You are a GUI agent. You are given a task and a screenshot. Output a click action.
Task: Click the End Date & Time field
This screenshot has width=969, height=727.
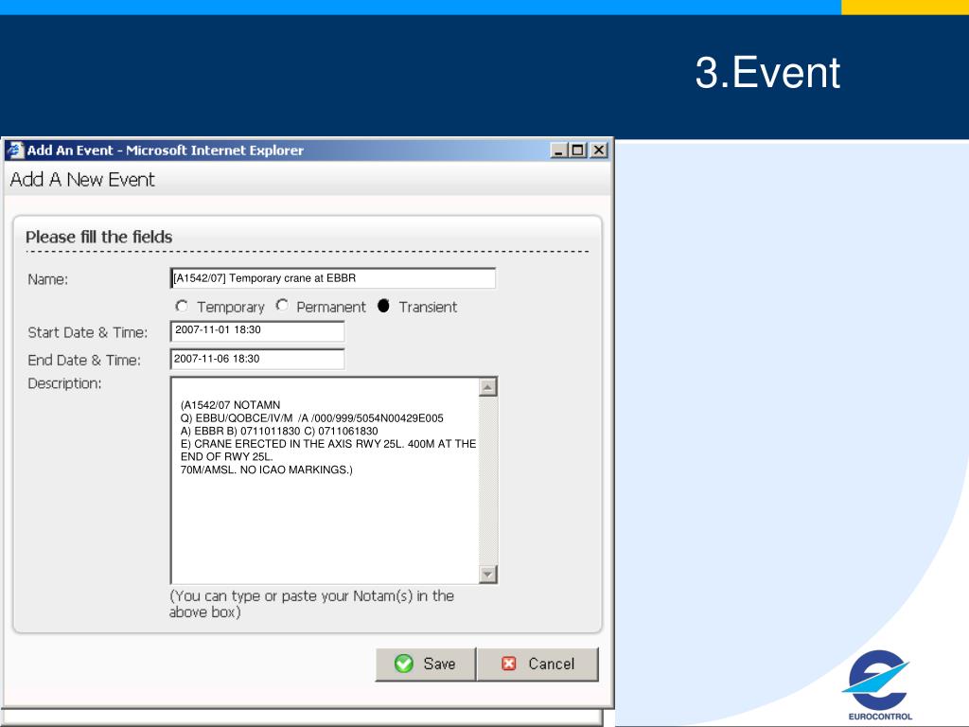tap(257, 359)
